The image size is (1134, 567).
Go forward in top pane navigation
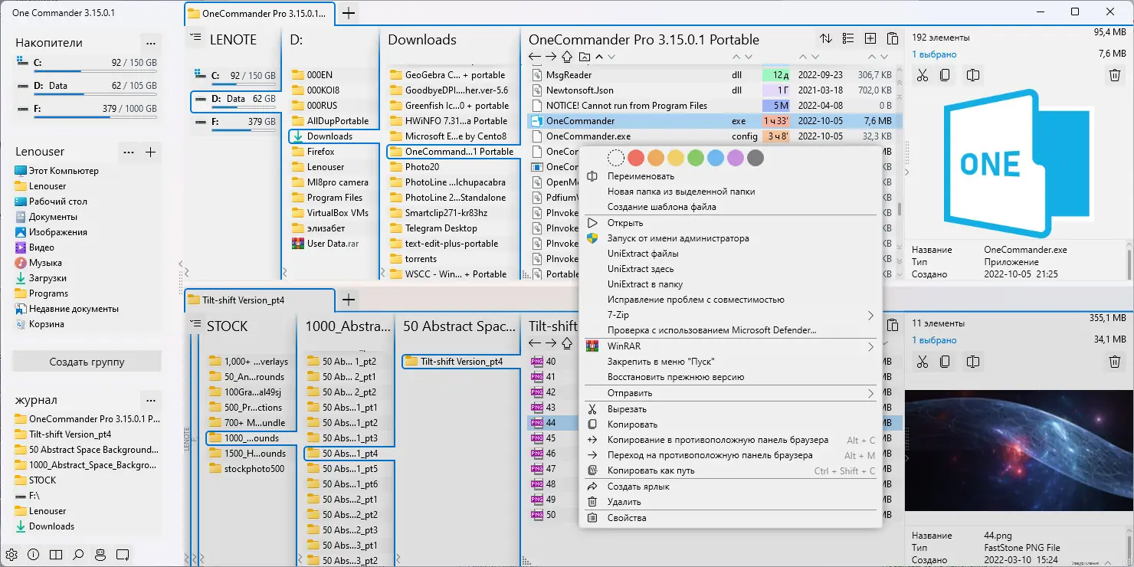[551, 57]
